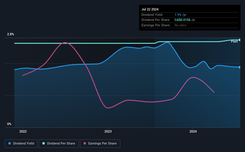This screenshot has height=152, width=245.
Task: Click the 2.8% y-axis label
Action: 10,34
